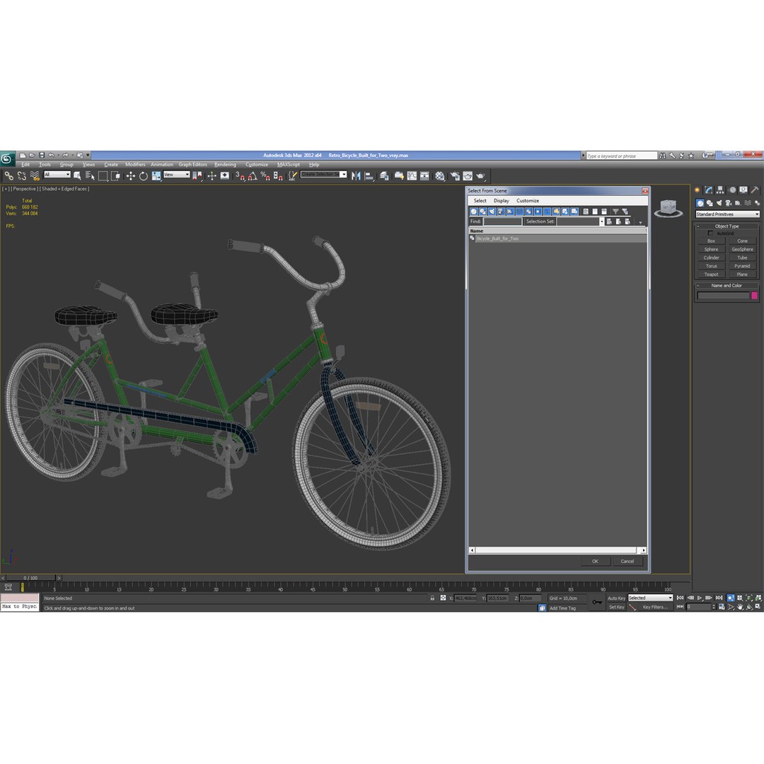Select the Link tool in main toolbar
Screen dimensions: 764x764
point(8,176)
